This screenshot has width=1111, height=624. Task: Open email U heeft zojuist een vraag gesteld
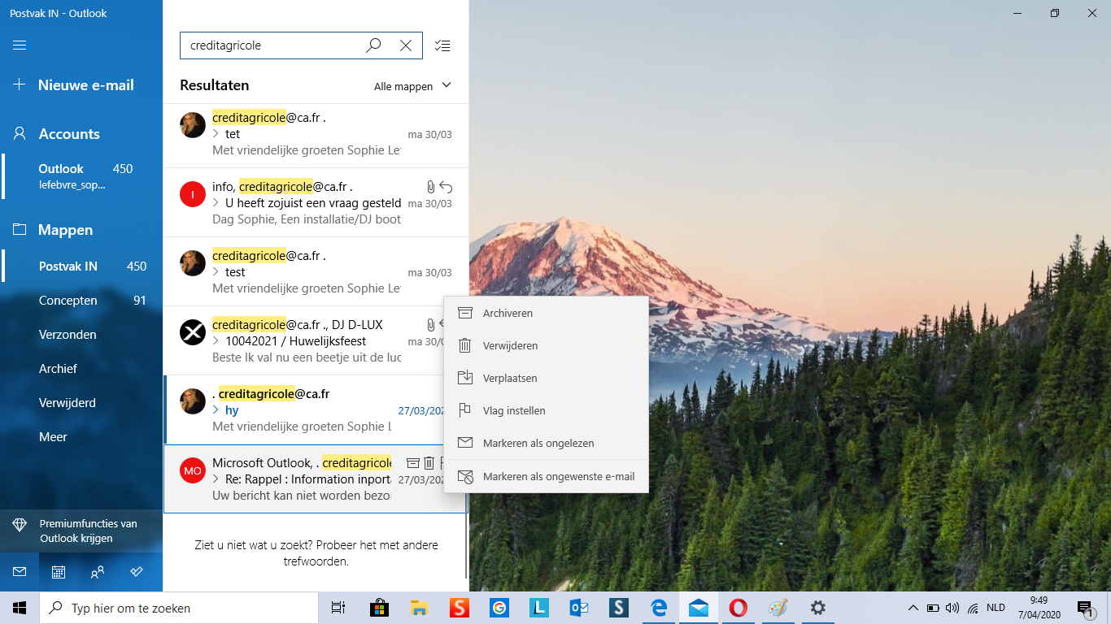pyautogui.click(x=316, y=203)
